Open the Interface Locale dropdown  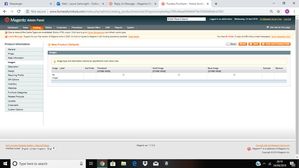(x=38, y=149)
